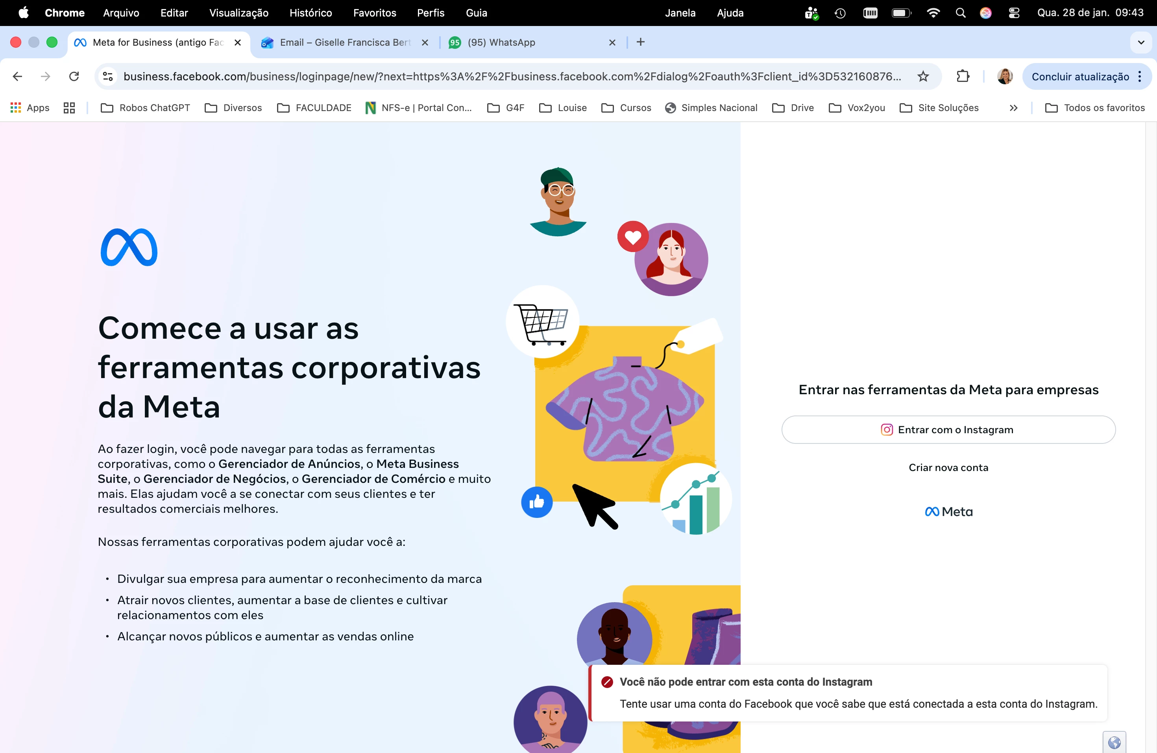Click the site information icon in address bar
This screenshot has height=753, width=1157.
(108, 76)
